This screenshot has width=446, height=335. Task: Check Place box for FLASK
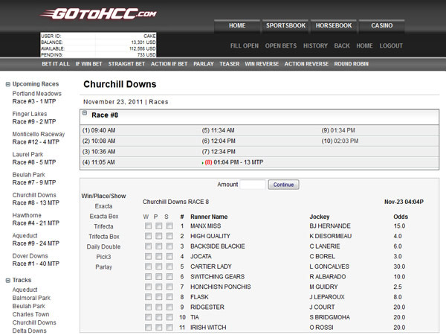pyautogui.click(x=159, y=297)
